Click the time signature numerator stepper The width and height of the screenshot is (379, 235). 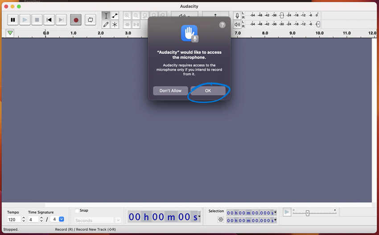[41, 219]
